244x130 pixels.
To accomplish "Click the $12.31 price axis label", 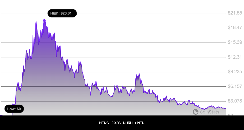I will pyautogui.click(x=235, y=57).
